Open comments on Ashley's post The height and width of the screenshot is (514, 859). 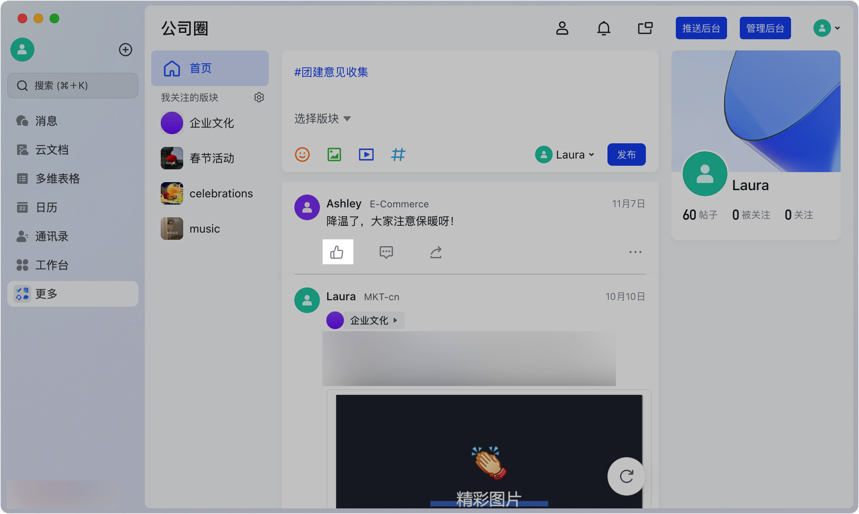(x=386, y=252)
